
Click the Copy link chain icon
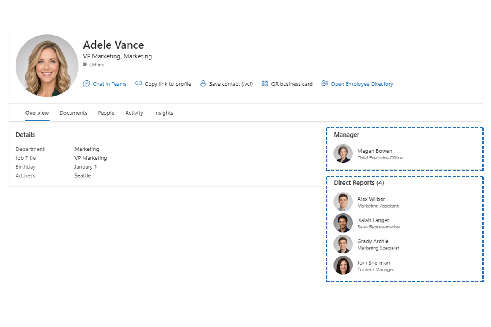(139, 83)
